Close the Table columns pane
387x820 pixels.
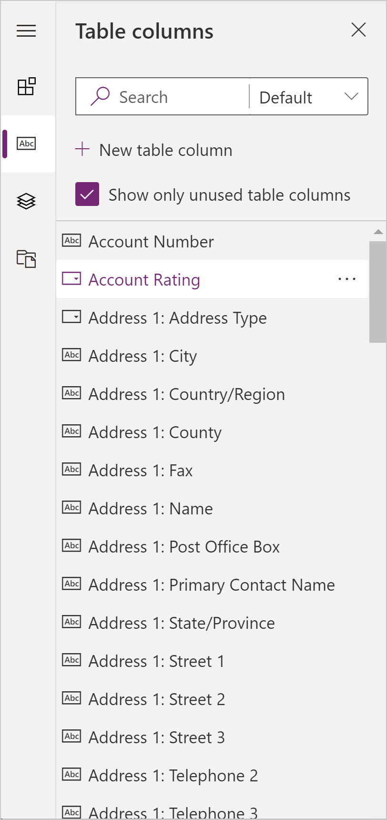[x=358, y=30]
